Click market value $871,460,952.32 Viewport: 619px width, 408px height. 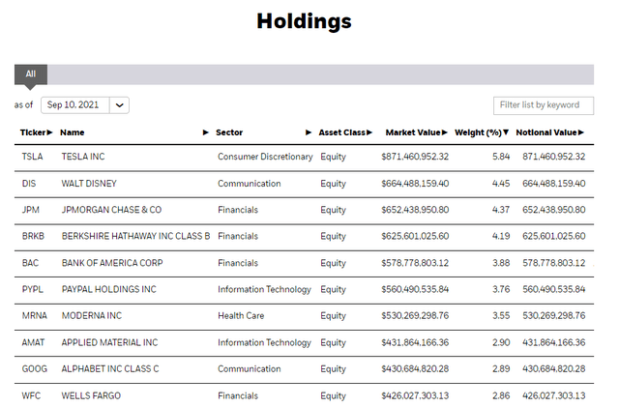point(415,157)
